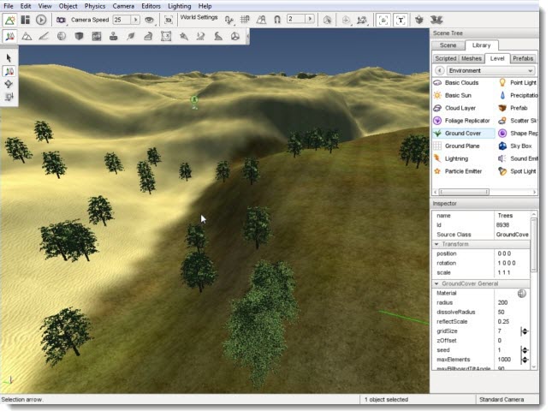Click the World Settings button
Image resolution: width=552 pixels, height=417 pixels.
click(x=198, y=17)
